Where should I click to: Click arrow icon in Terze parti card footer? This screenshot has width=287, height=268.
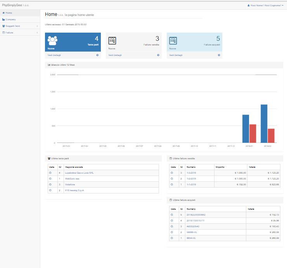pos(97,55)
